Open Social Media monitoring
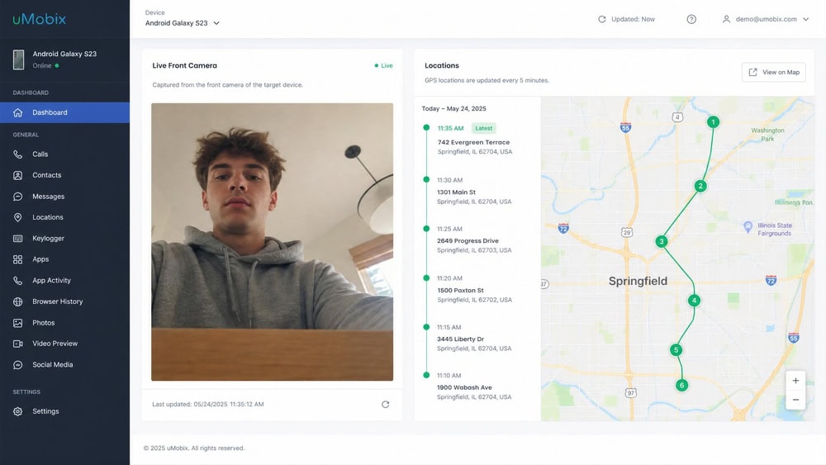The image size is (826, 465). (64, 364)
